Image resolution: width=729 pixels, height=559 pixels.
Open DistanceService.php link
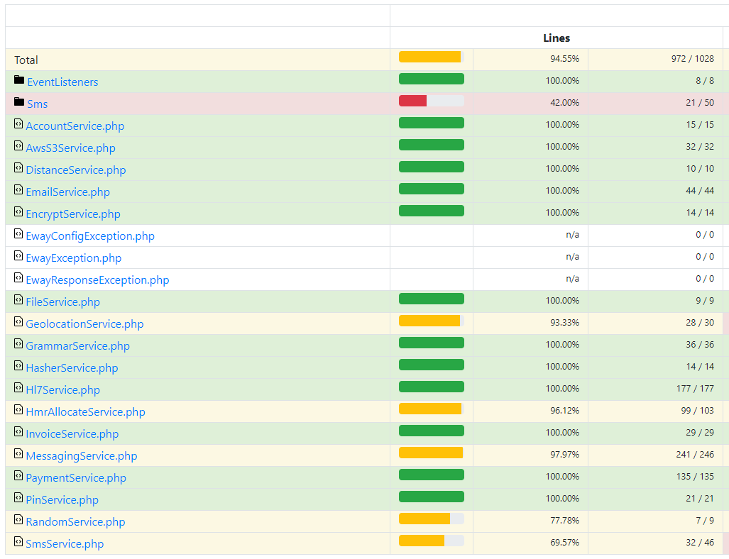[76, 170]
